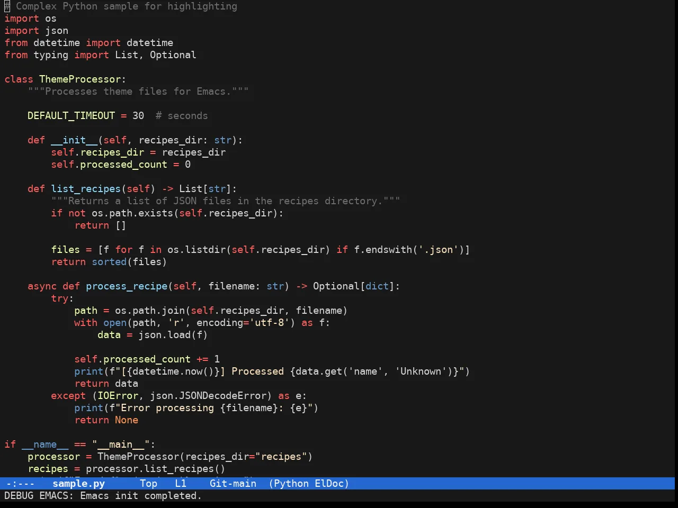Click 'processor.list_recipes()' call
678x508 pixels.
(x=156, y=469)
